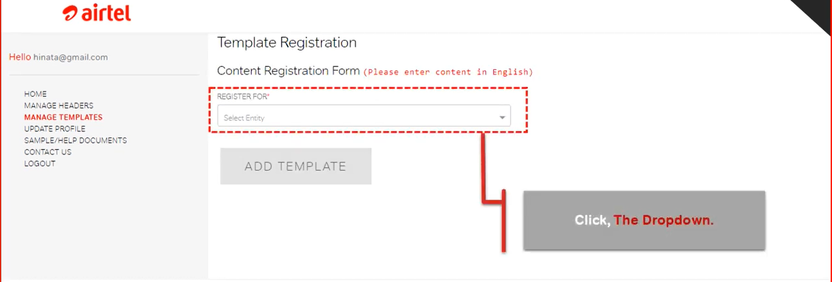Screen dimensions: 832x282
Task: Select MANAGE TEMPLATES in sidebar
Action: [x=63, y=117]
